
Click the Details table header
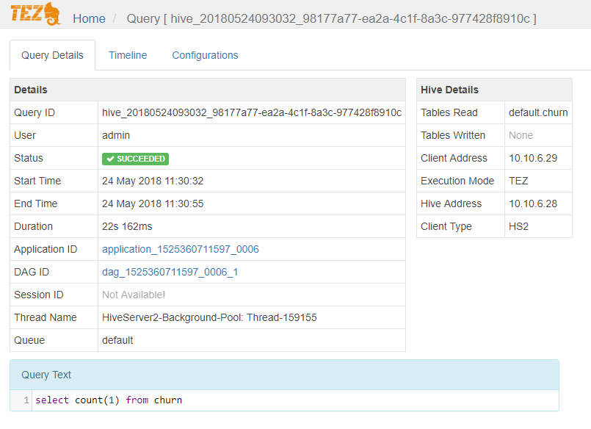point(207,90)
